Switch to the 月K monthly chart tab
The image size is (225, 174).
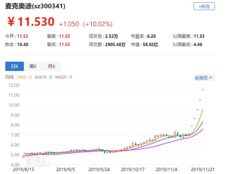[x=51, y=66]
